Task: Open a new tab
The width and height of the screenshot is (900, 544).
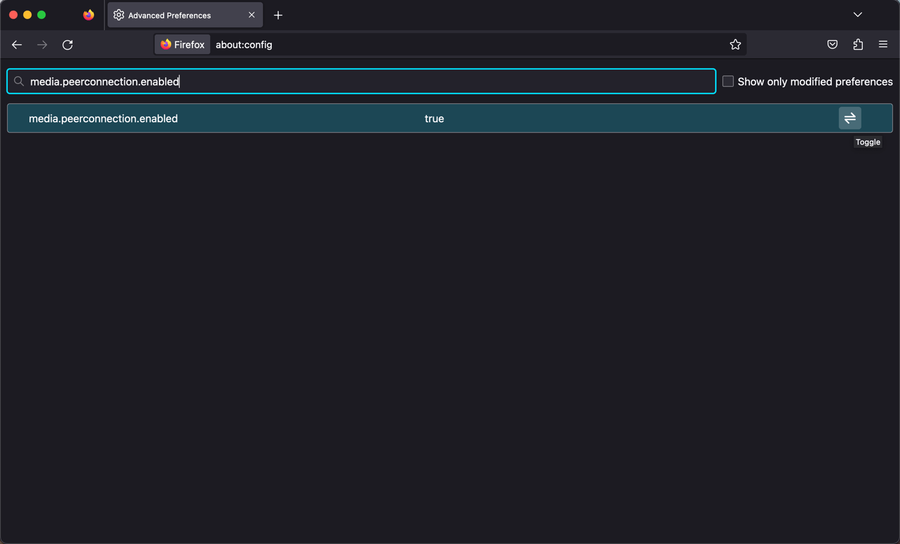Action: pos(278,15)
